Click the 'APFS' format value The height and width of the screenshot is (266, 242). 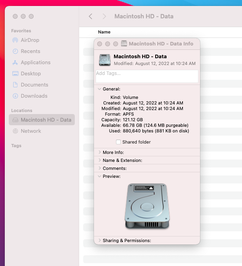[128, 114]
